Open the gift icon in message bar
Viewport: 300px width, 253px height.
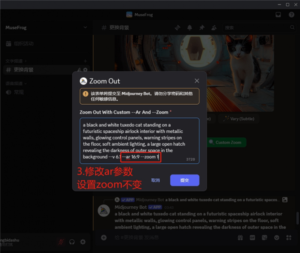pyautogui.click(x=240, y=238)
